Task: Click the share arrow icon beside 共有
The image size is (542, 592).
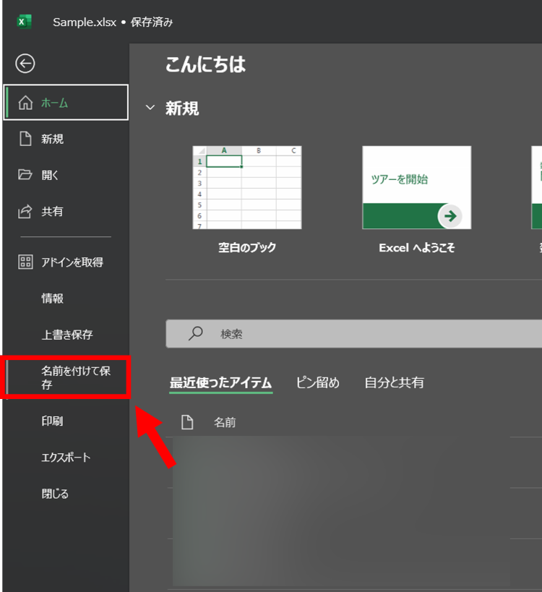Action: click(x=25, y=211)
